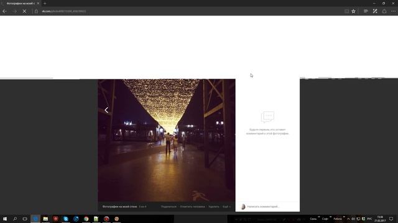Screen dimensions: 398x223
Task: Open Chrome from the taskbar
Action: [86, 219]
